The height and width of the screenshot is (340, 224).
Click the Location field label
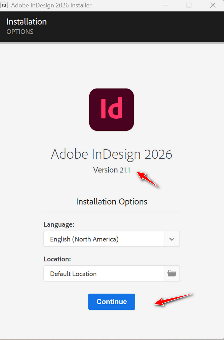click(57, 259)
